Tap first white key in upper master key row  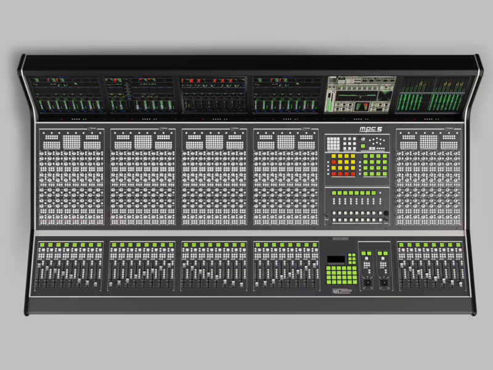tap(334, 213)
